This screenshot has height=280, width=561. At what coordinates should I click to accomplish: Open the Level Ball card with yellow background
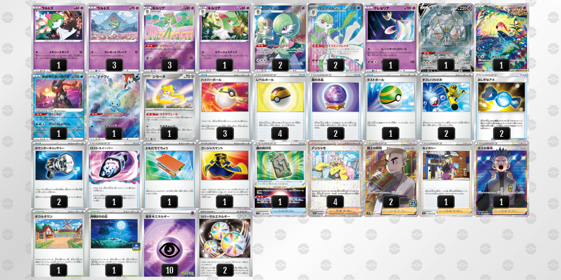pos(280,106)
